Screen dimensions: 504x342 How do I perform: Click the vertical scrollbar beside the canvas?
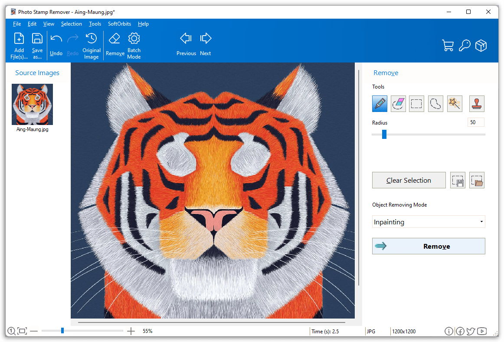tap(359, 178)
